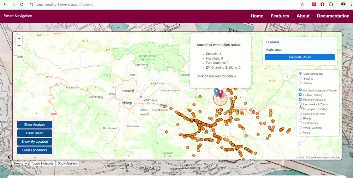Turn on the Roads layer
Viewport: 353px width, 178px height.
coord(300,118)
